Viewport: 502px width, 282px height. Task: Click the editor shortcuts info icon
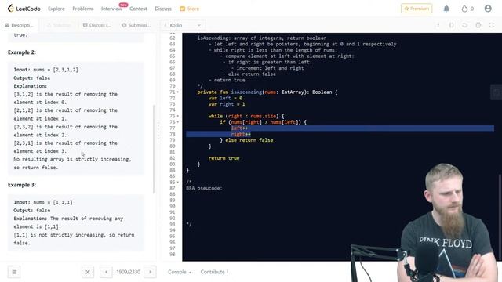coord(438,25)
